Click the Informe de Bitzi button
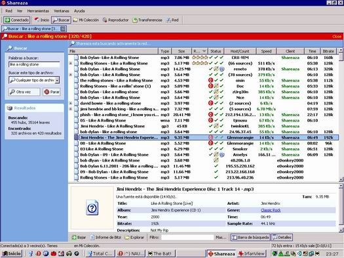 [106, 238]
